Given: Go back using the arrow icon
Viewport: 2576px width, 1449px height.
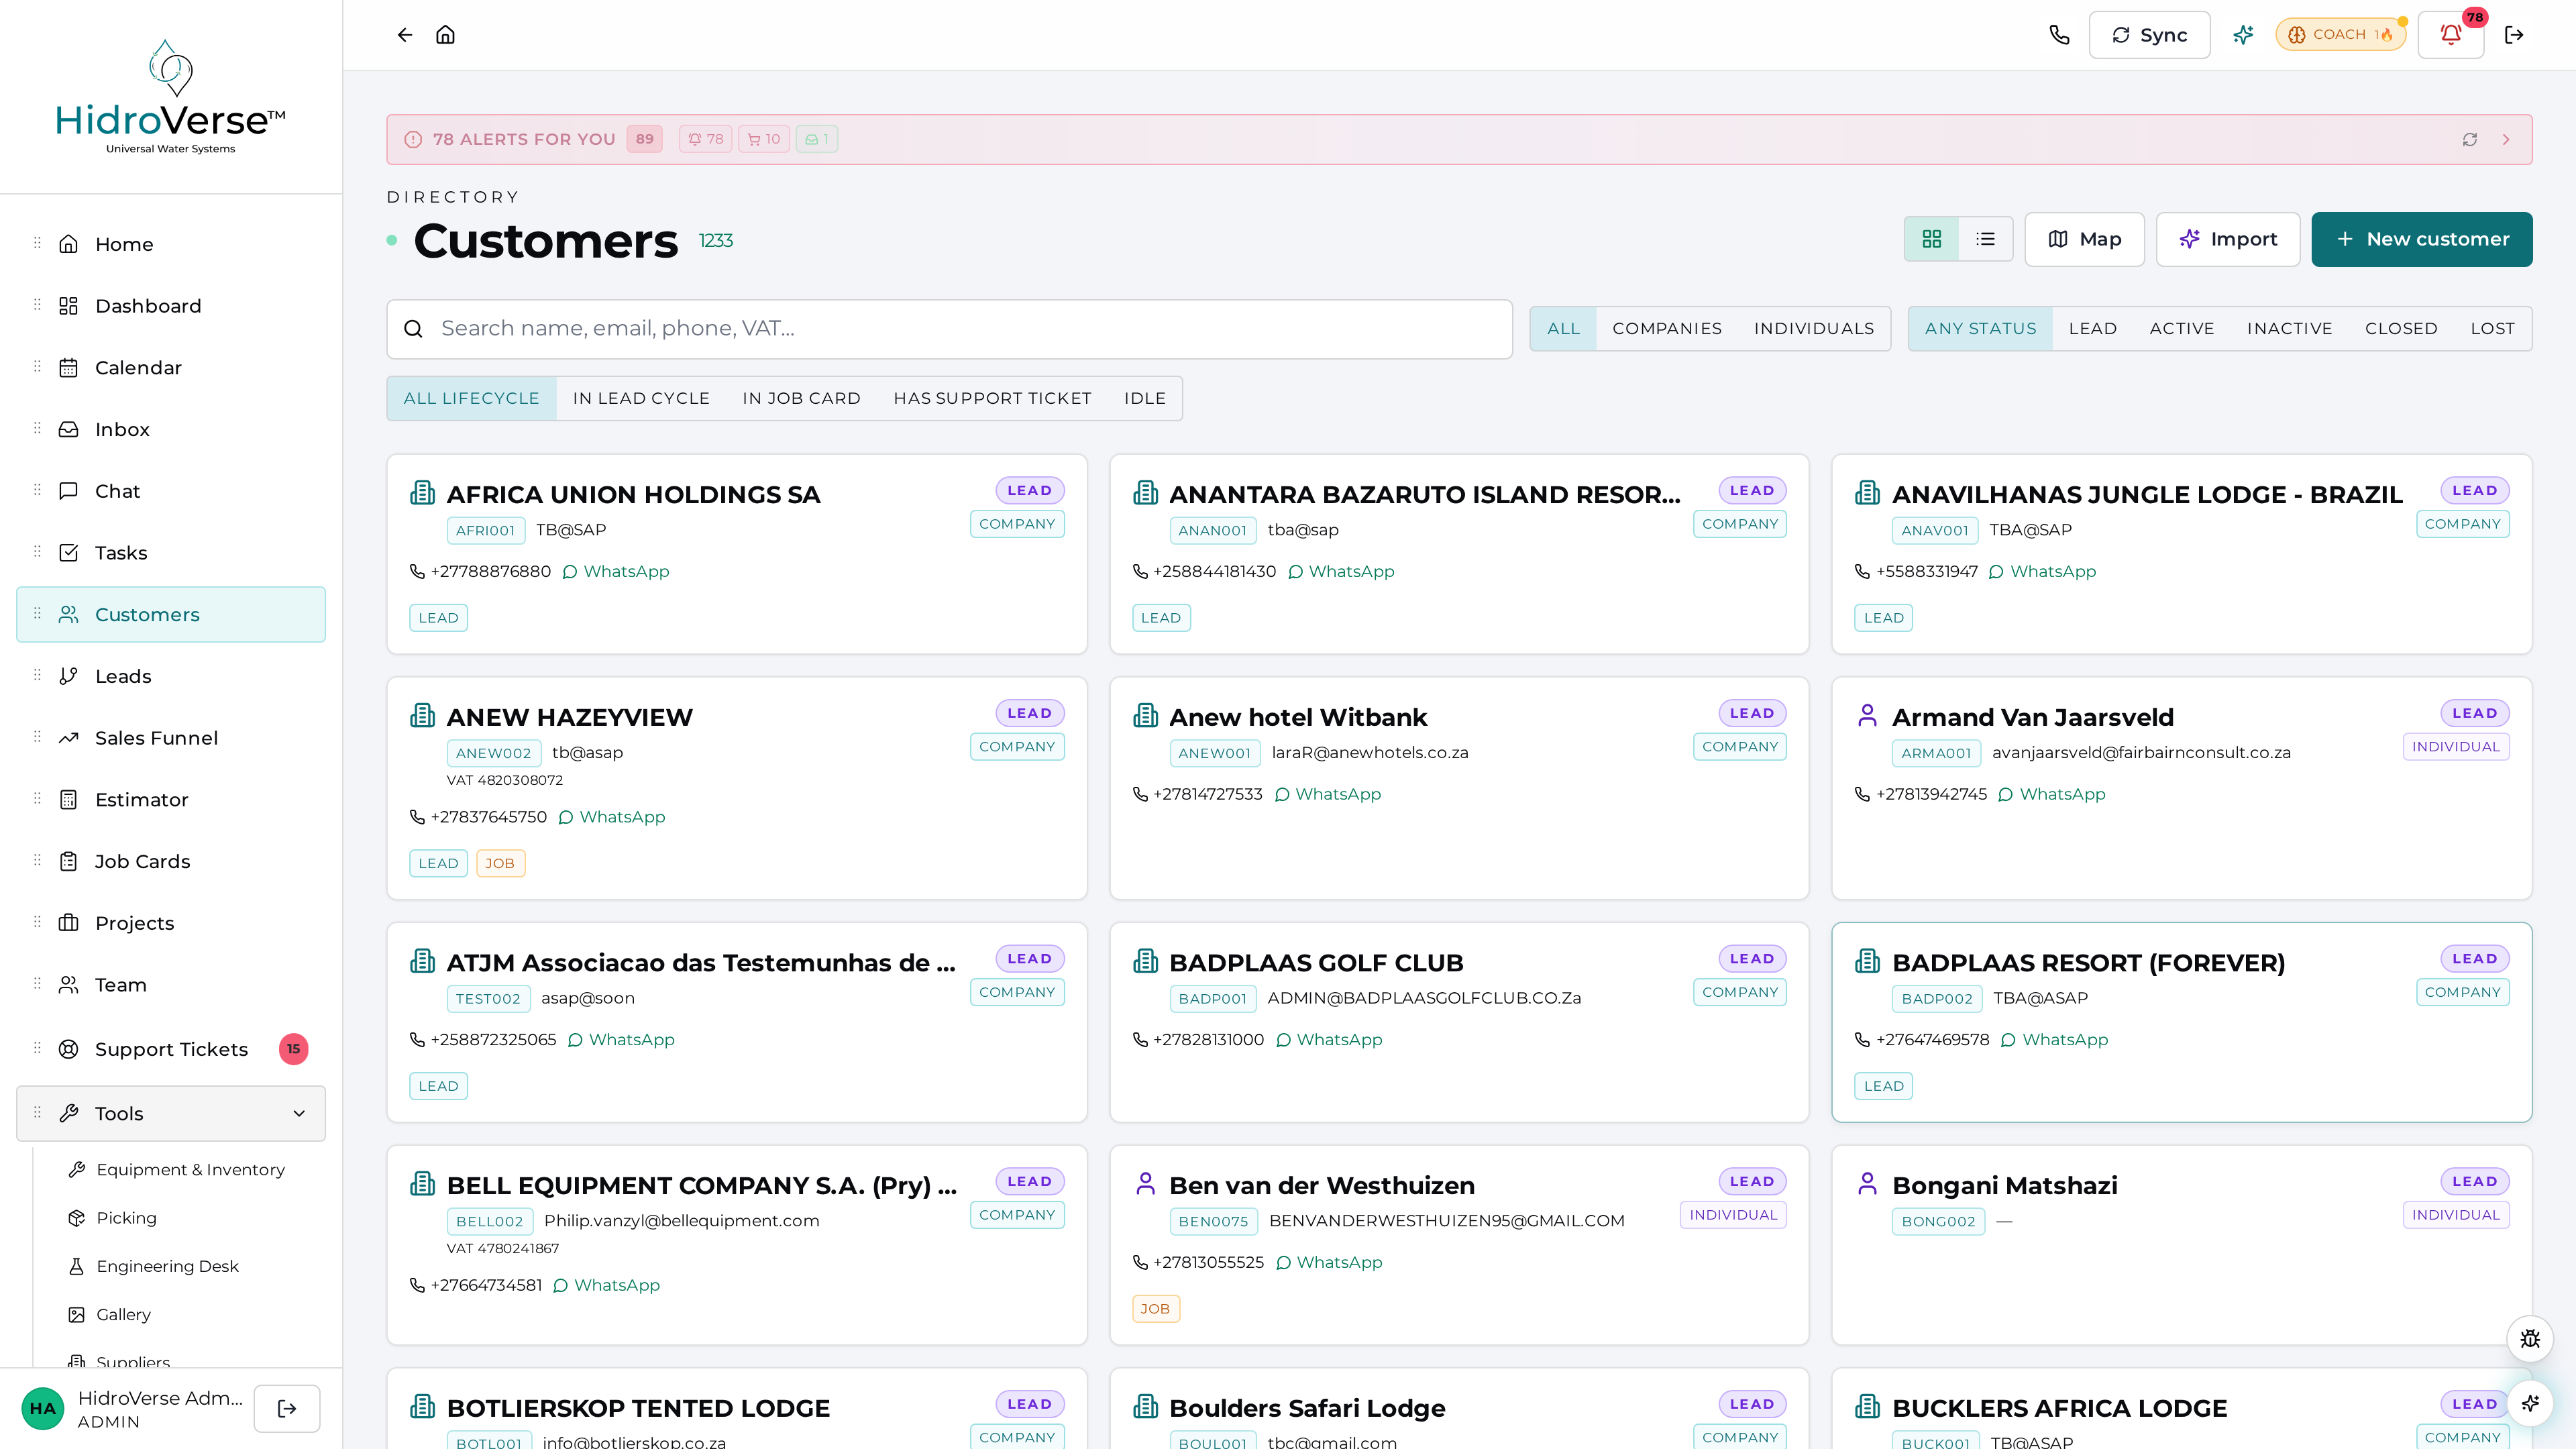Looking at the screenshot, I should click(x=404, y=35).
